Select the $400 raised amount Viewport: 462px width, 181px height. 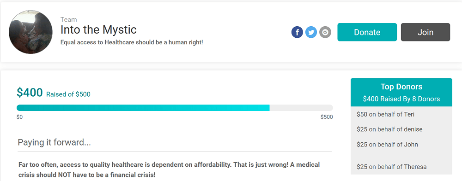pyautogui.click(x=30, y=93)
